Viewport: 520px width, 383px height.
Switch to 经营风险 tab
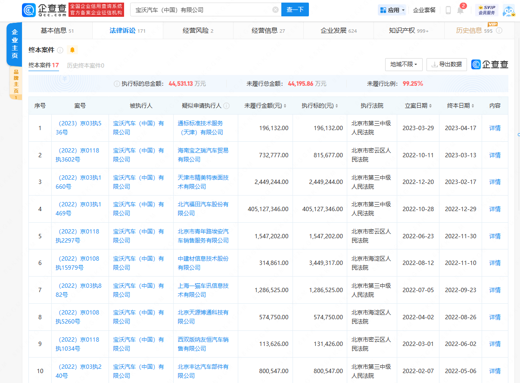(x=198, y=31)
